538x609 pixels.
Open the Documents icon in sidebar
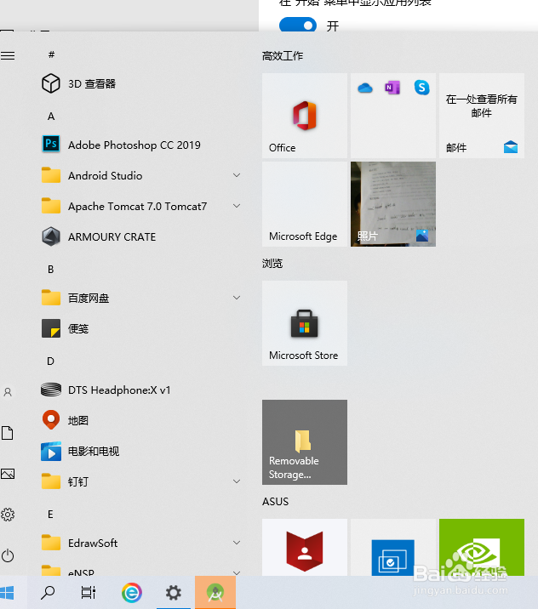pyautogui.click(x=8, y=433)
